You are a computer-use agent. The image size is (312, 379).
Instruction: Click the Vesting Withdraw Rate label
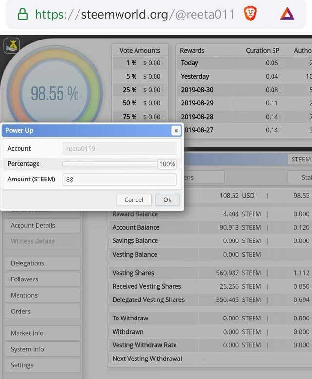(x=144, y=345)
